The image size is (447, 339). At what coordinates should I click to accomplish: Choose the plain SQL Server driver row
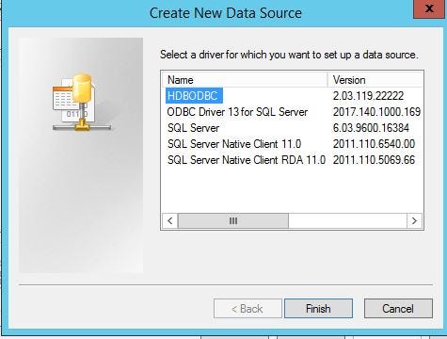coord(193,128)
